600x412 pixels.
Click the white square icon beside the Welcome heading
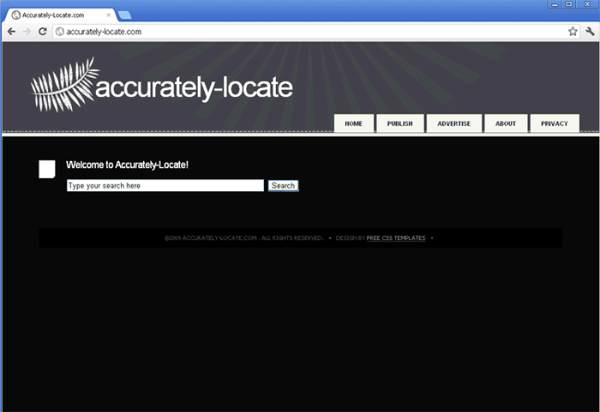tap(47, 170)
